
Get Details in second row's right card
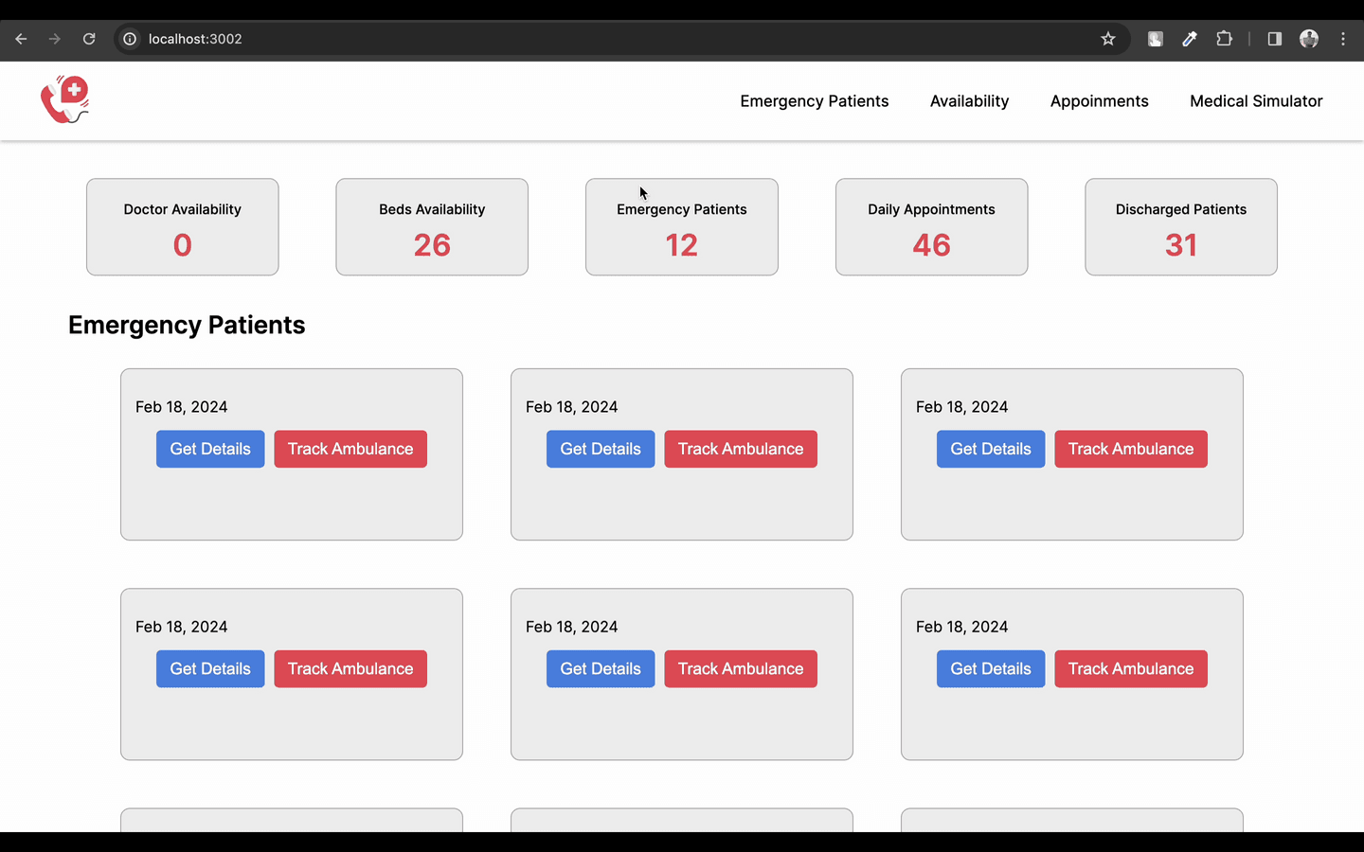991,668
